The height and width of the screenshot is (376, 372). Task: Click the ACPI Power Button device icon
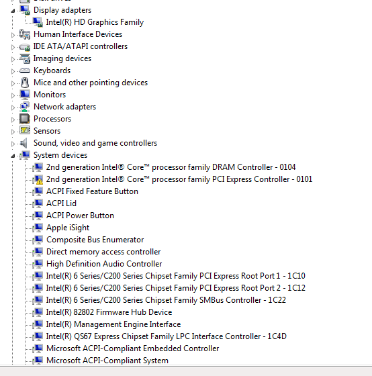[x=38, y=216]
